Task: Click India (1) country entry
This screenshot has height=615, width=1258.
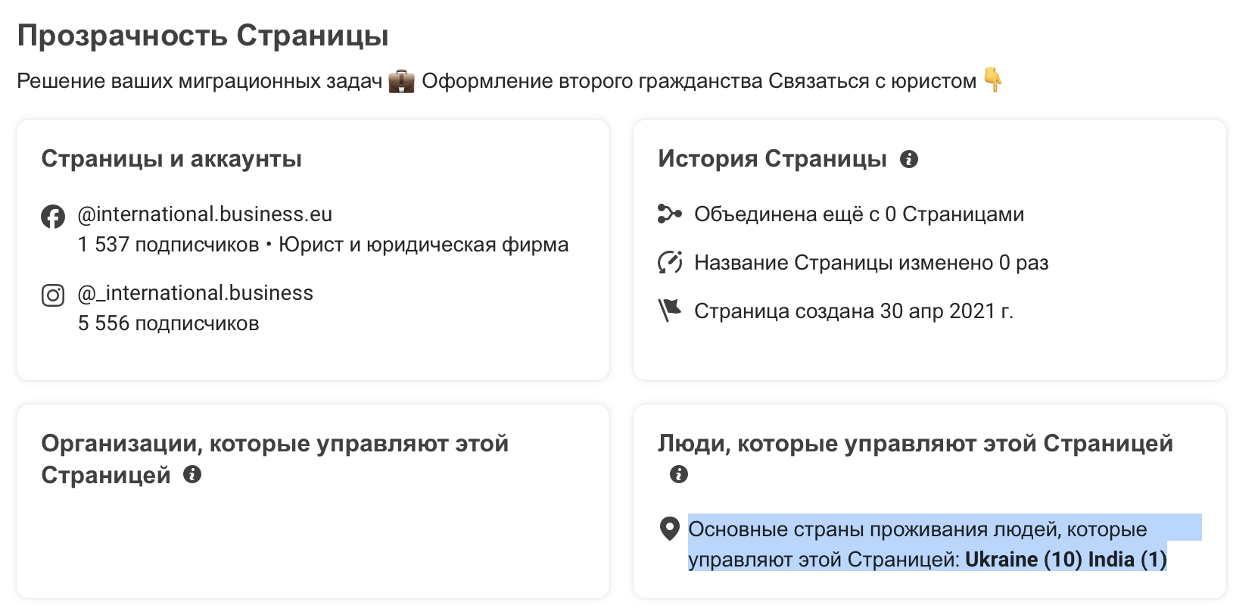Action: (1128, 560)
